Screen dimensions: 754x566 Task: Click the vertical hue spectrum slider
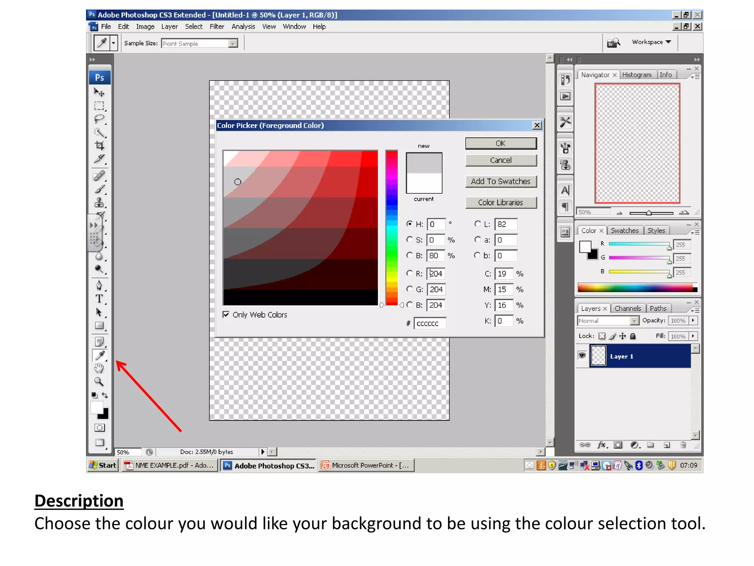point(392,228)
